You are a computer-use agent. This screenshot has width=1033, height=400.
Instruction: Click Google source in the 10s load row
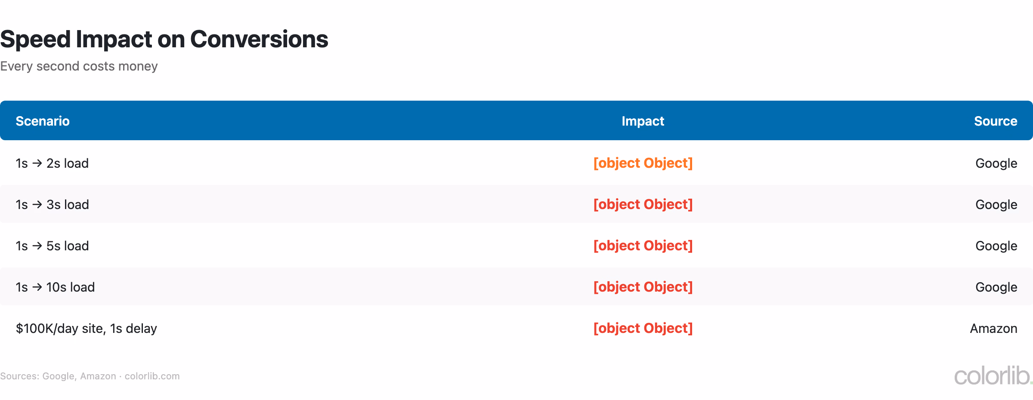pos(996,287)
